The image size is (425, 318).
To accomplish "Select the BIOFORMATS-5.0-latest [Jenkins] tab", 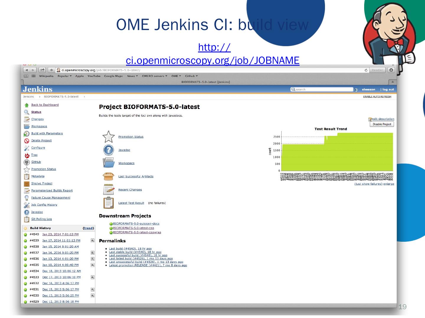I will [205, 82].
